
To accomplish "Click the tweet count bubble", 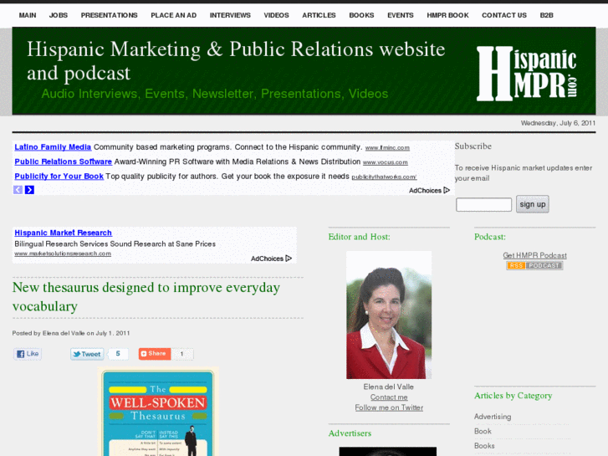I will [x=118, y=354].
